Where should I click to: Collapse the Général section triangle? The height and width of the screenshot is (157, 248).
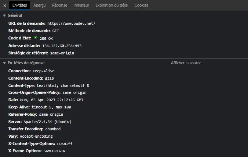click(4, 15)
